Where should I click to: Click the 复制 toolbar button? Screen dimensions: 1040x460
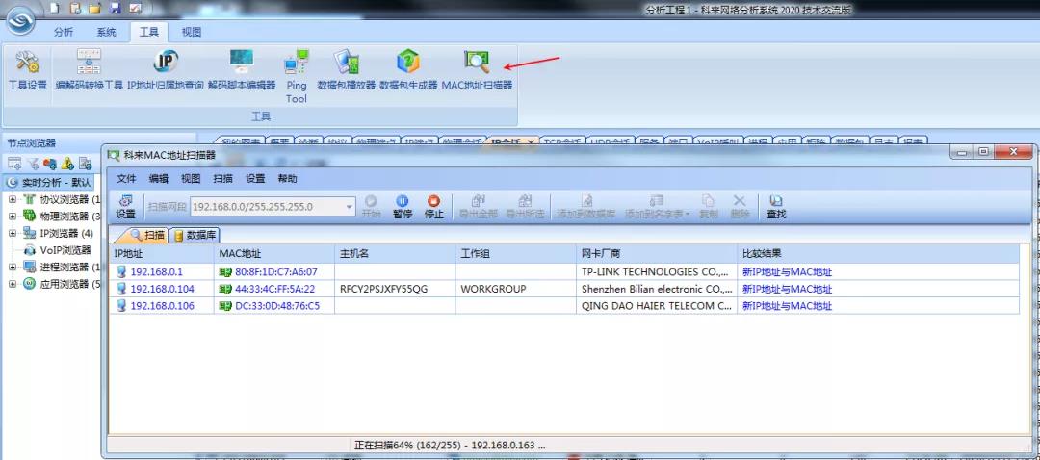point(709,207)
